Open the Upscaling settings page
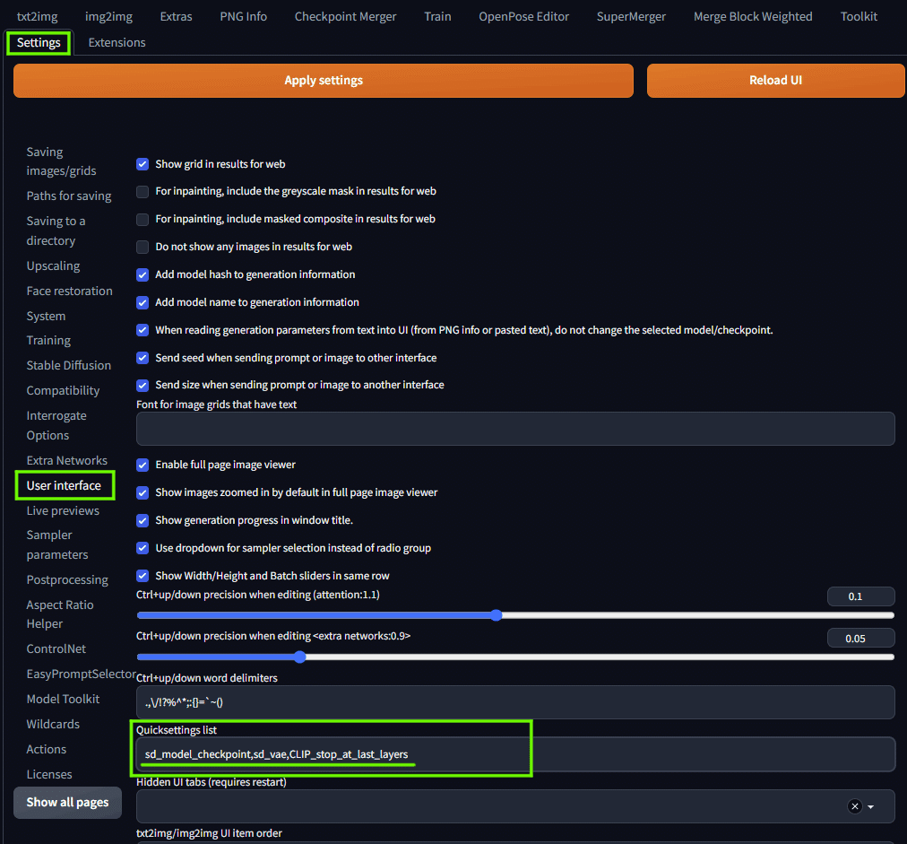 (53, 265)
